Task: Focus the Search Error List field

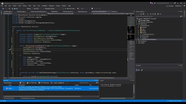Action: [x=87, y=83]
